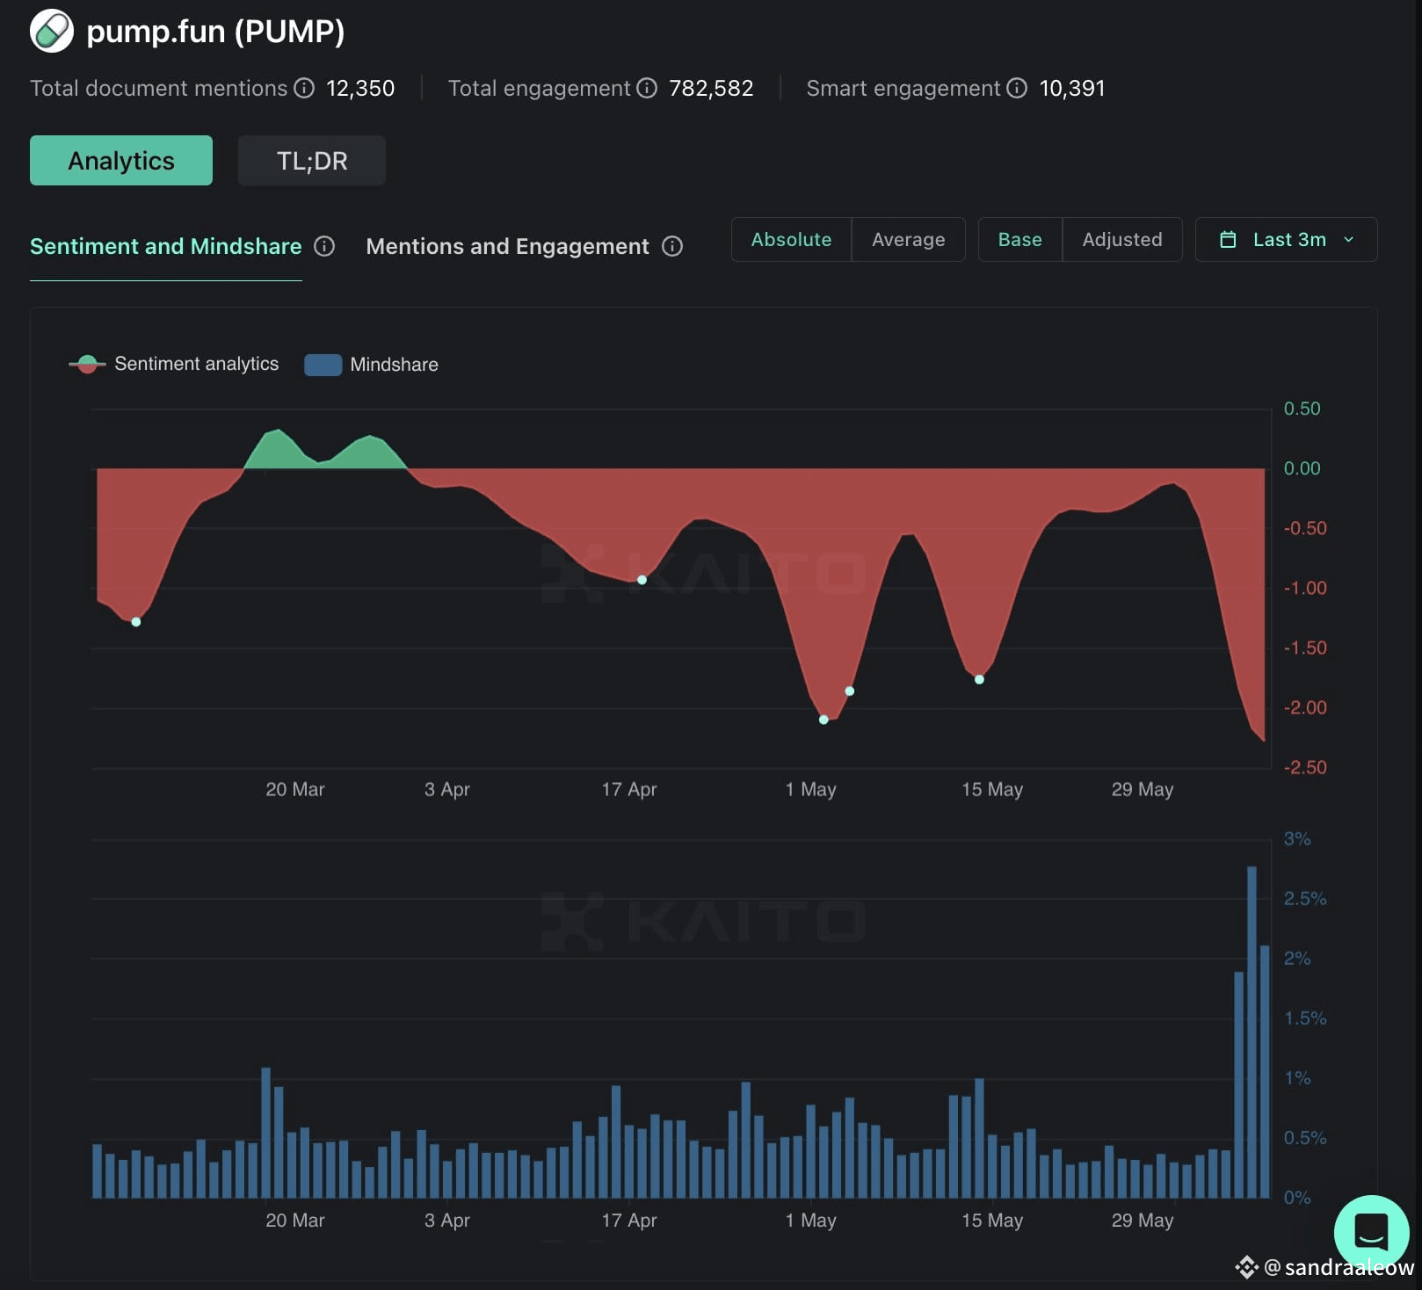Click the pump.fun pill logo icon

(52, 32)
